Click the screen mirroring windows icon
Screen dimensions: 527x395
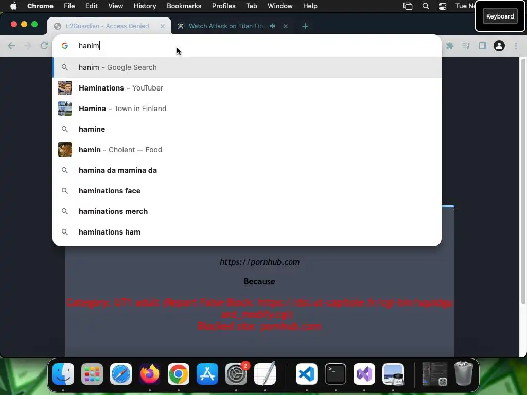[408, 6]
